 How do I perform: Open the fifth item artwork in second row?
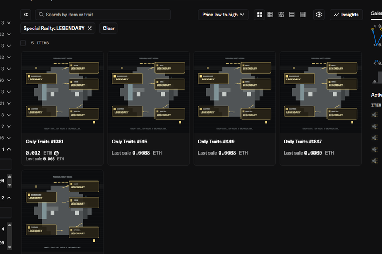tap(62, 211)
